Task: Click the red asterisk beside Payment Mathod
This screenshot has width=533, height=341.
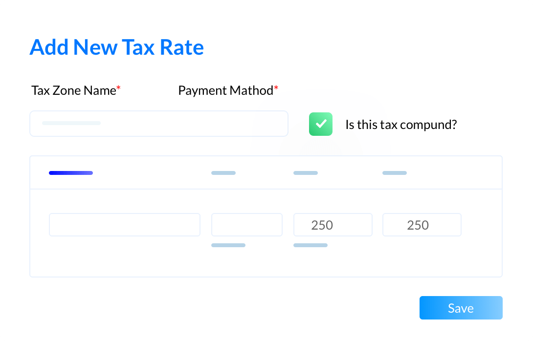Action: tap(276, 88)
